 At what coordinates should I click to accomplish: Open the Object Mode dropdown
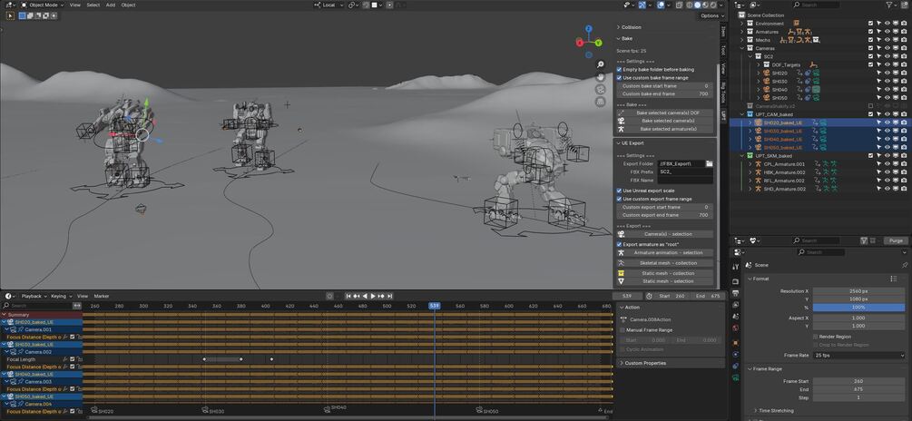pyautogui.click(x=43, y=5)
